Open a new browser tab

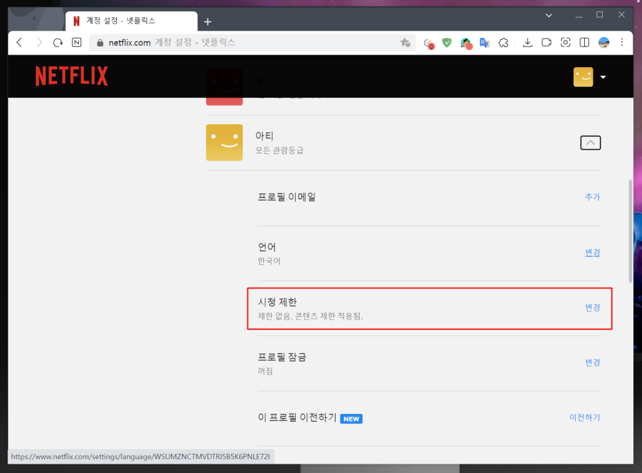(207, 22)
